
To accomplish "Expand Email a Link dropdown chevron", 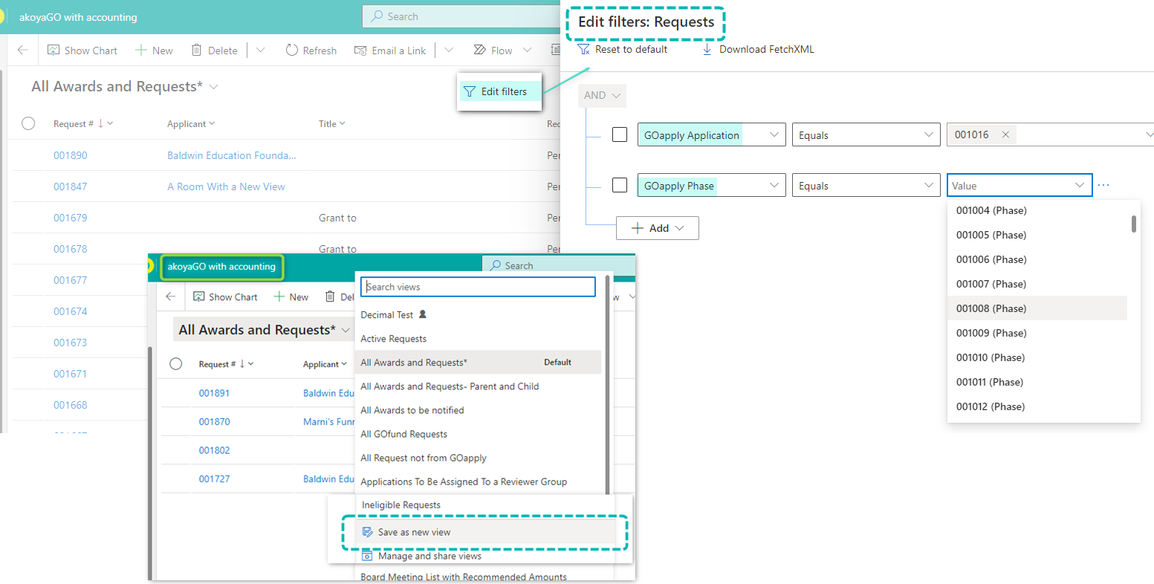I will 449,51.
